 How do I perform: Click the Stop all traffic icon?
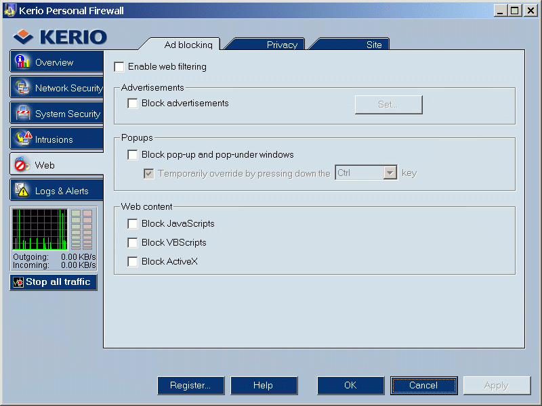[18, 282]
